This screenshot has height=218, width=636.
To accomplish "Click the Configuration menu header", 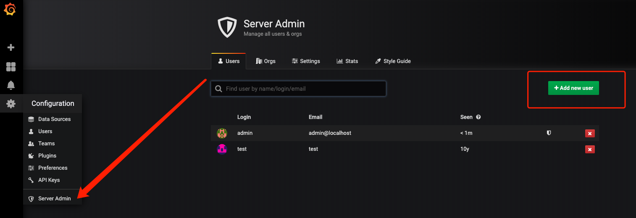I will [x=53, y=103].
